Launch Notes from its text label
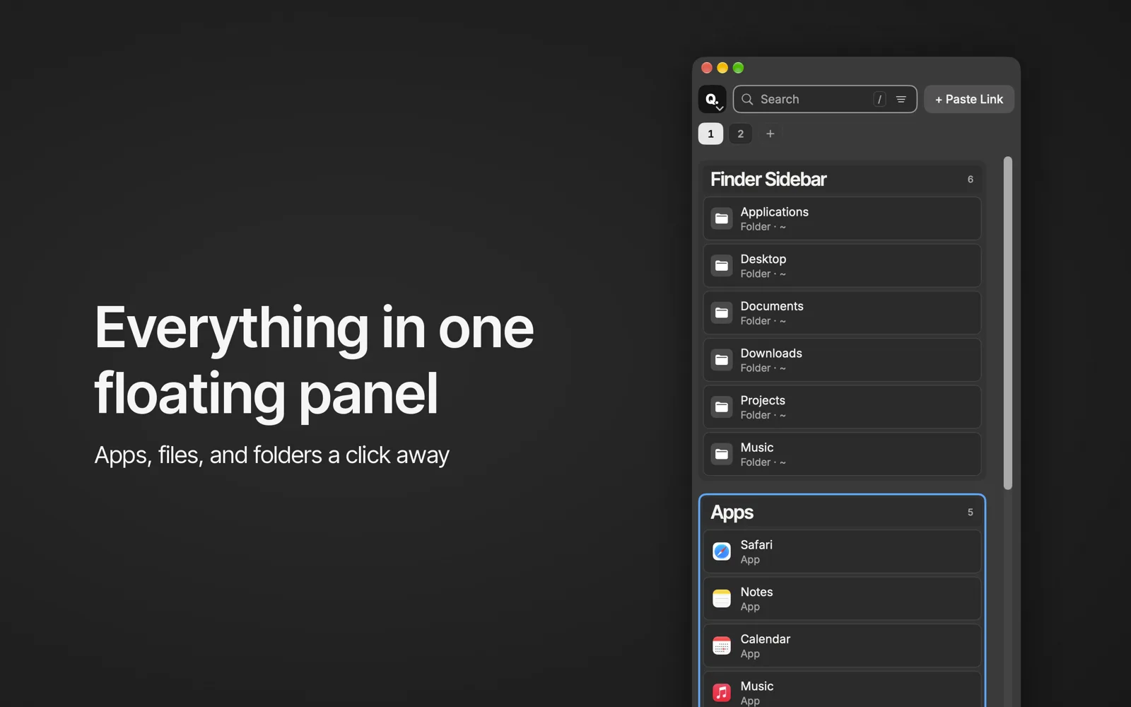This screenshot has width=1131, height=707. [x=756, y=592]
